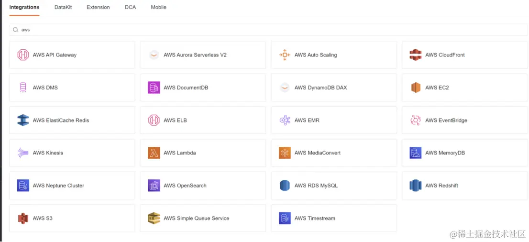Click the 'AWS ELB' label
This screenshot has width=529, height=242.
(175, 121)
